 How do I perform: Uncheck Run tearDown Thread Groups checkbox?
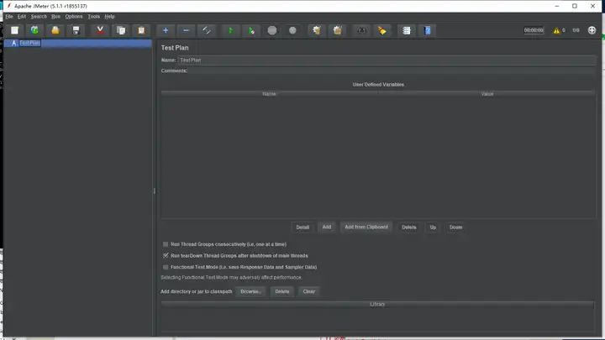point(166,255)
